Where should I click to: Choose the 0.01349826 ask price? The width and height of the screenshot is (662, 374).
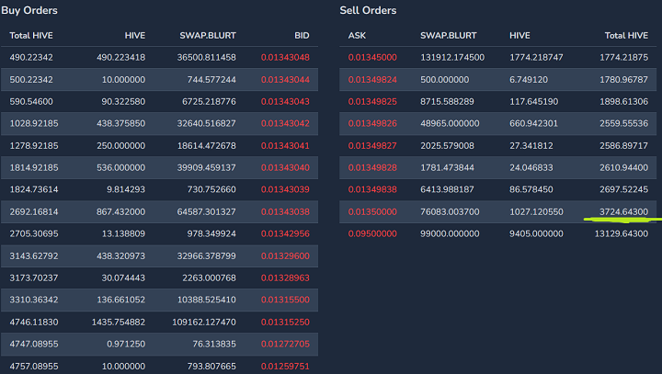coord(372,123)
